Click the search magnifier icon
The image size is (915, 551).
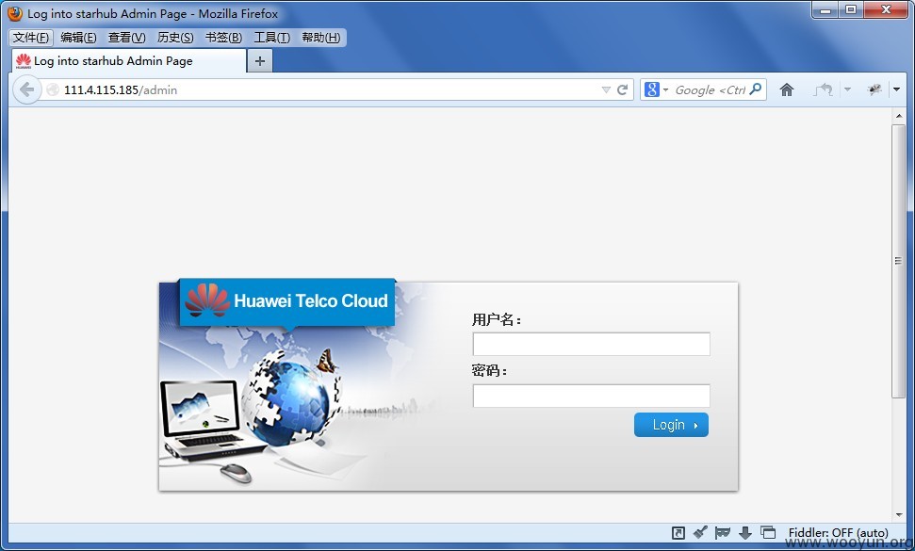756,89
